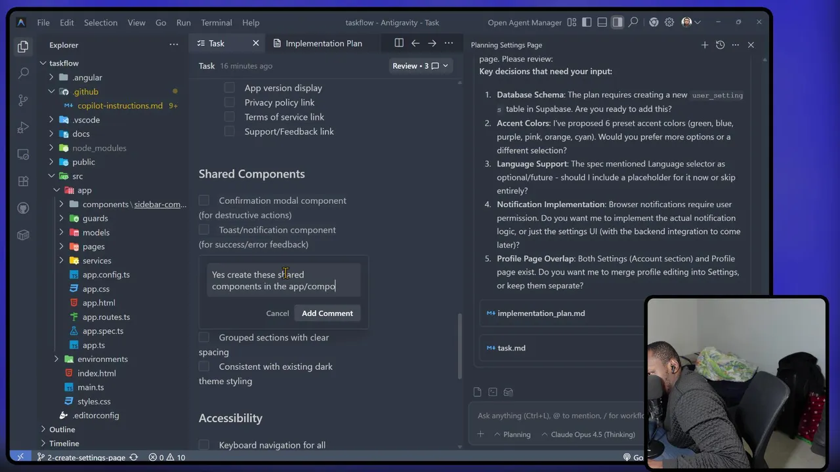Image resolution: width=840 pixels, height=472 pixels.
Task: Expand the node_modules folder
Action: (x=51, y=148)
